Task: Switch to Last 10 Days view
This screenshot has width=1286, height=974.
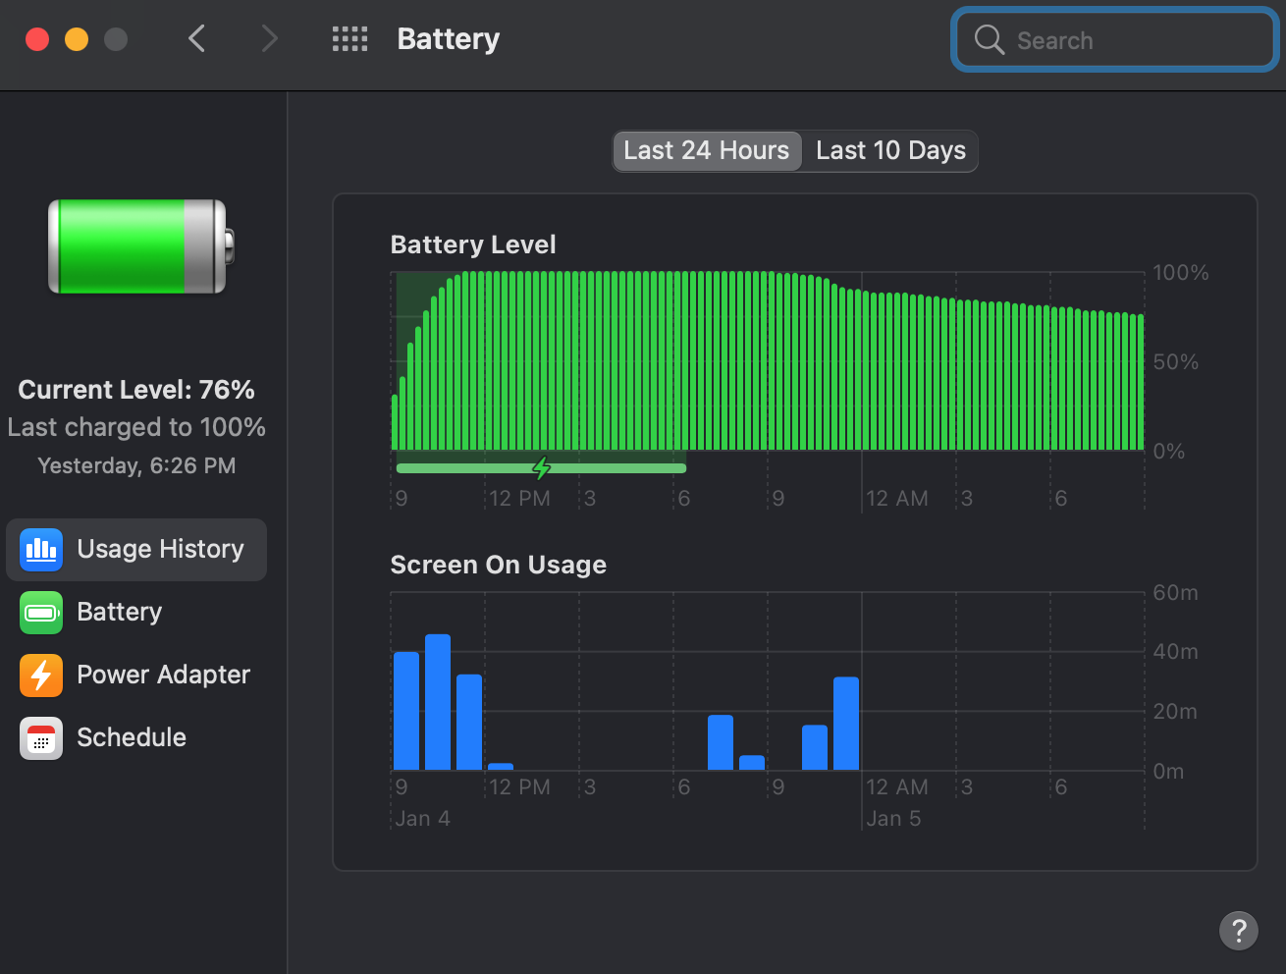Action: tap(890, 150)
